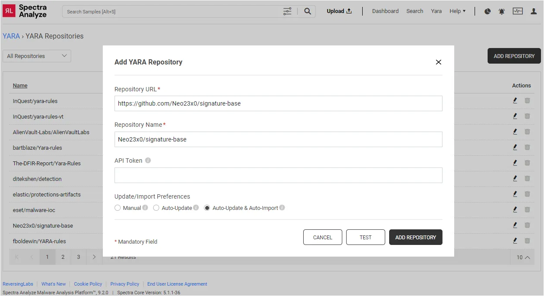Go to results page 2
Screen dimensions: 544x296
[x=63, y=257]
